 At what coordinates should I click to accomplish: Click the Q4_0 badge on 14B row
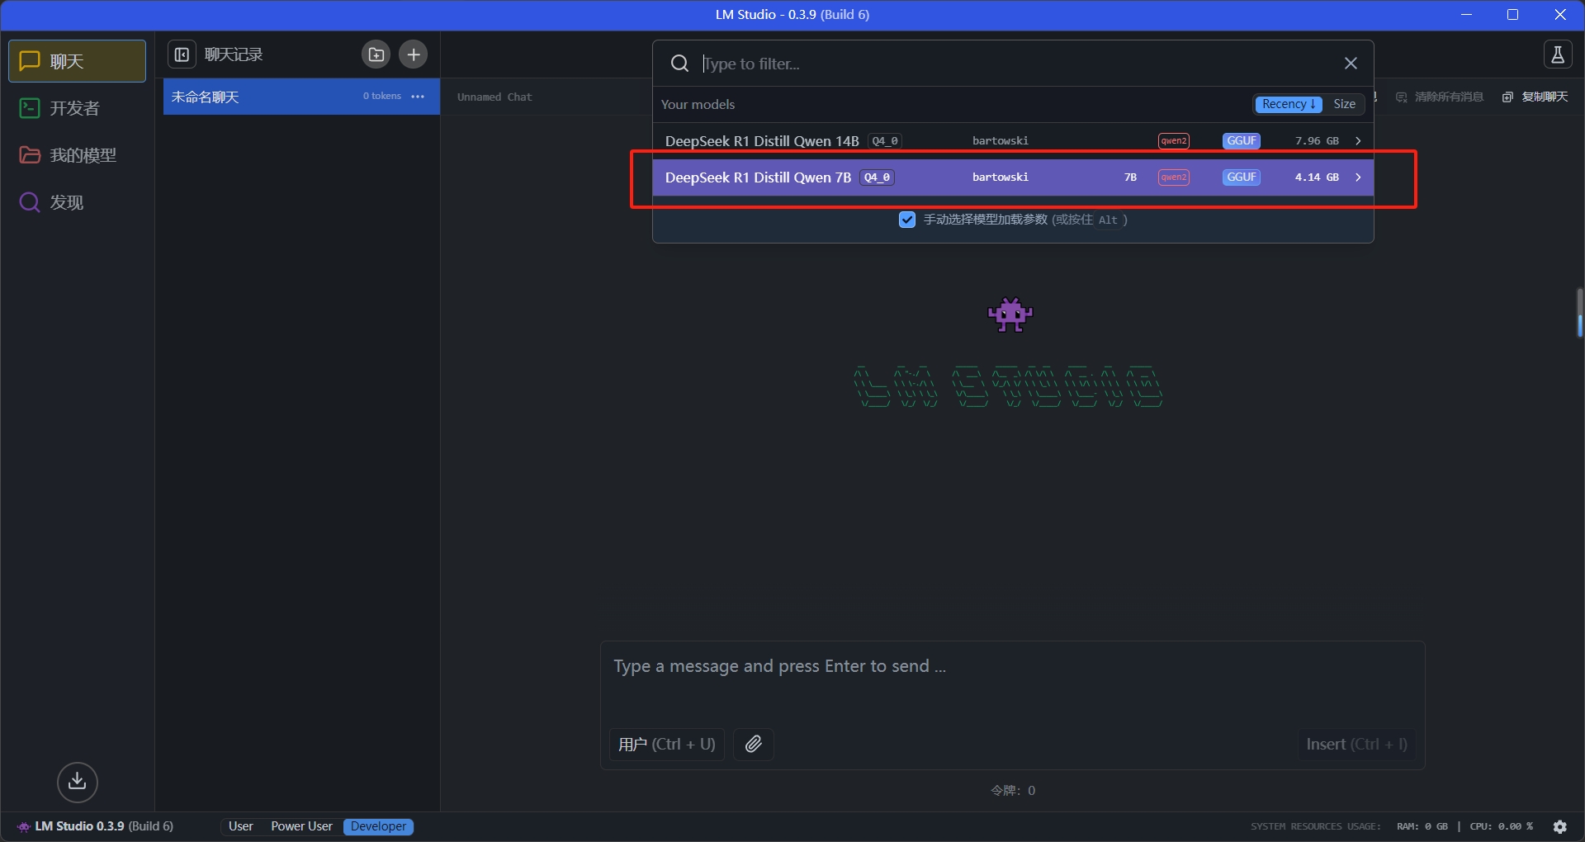[x=884, y=141]
